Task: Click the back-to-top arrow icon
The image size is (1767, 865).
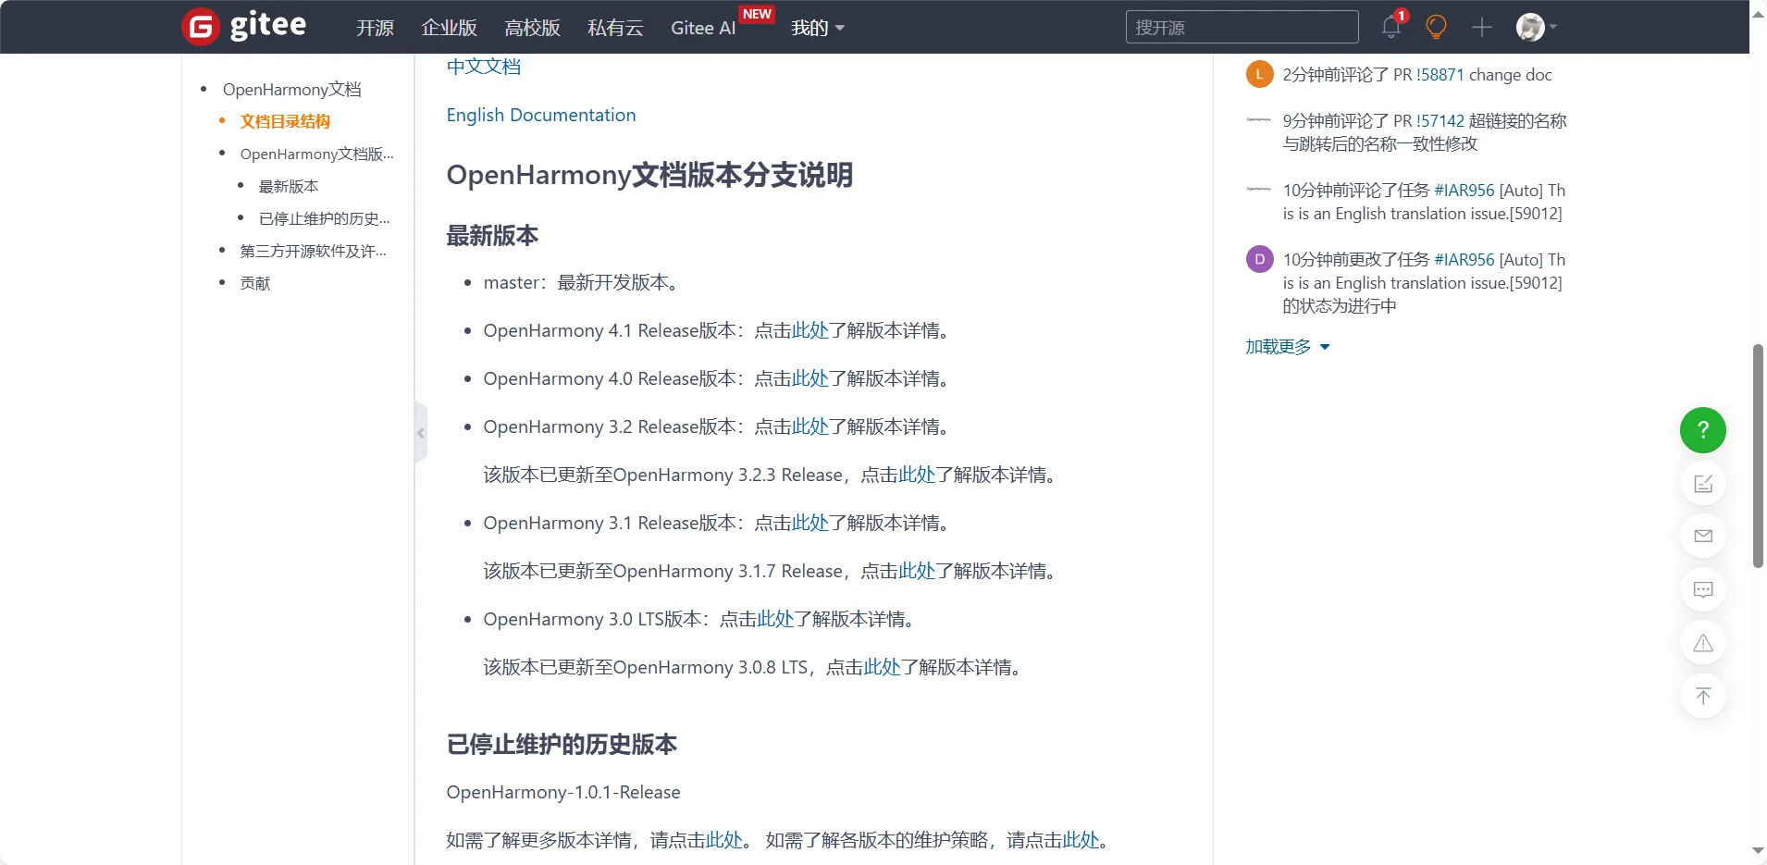Action: point(1702,697)
